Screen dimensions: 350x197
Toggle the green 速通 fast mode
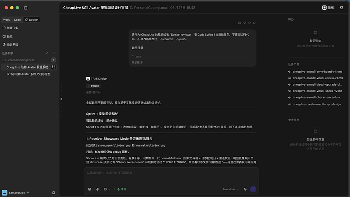(x=122, y=189)
